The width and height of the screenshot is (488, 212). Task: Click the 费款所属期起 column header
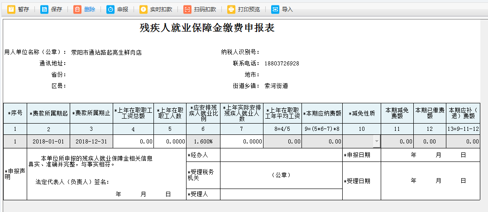[x=48, y=113]
